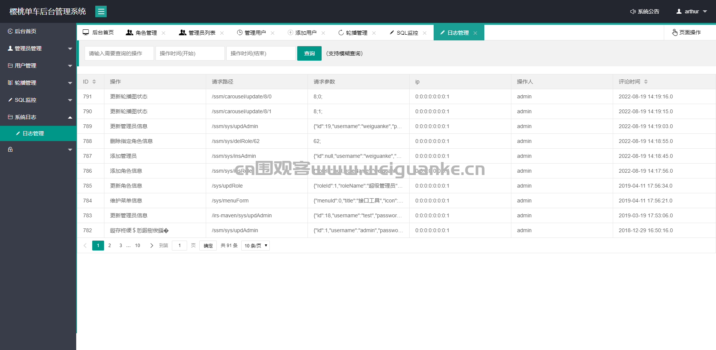Open the 10 条/页 page size dropdown
Screen dimensions: 716x350
click(x=255, y=246)
